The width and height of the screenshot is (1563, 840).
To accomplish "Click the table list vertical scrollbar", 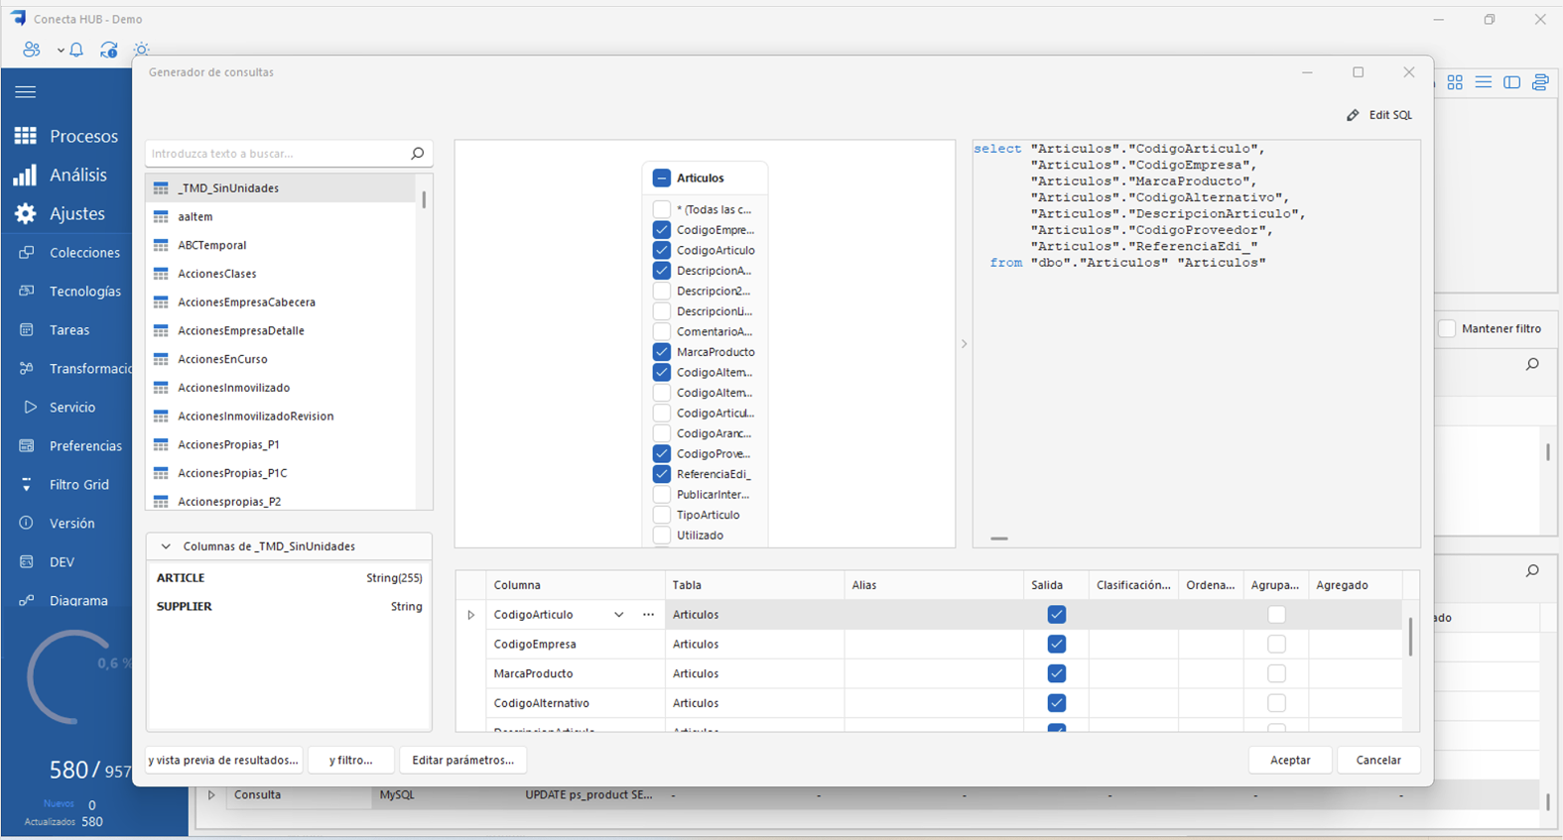I will pos(424,200).
